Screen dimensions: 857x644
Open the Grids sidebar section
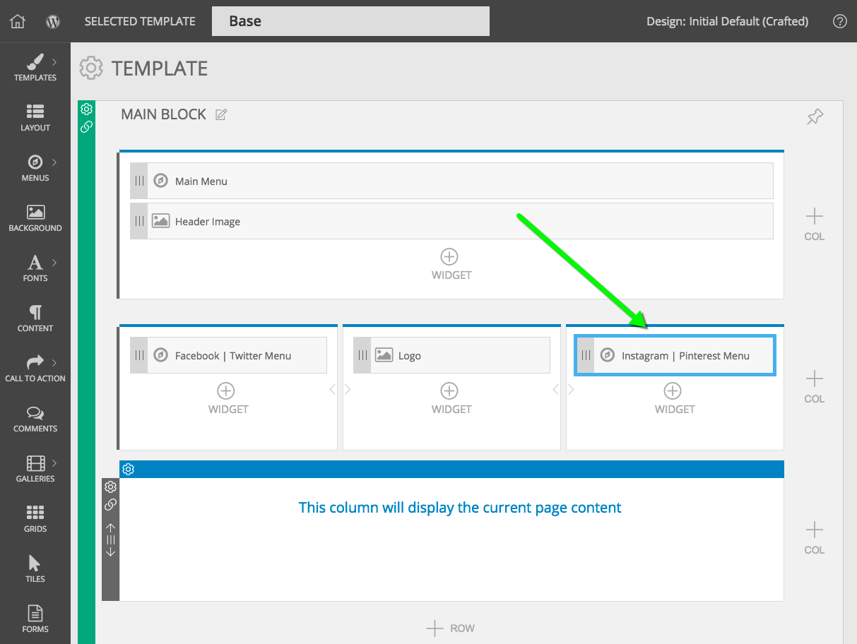click(x=35, y=519)
